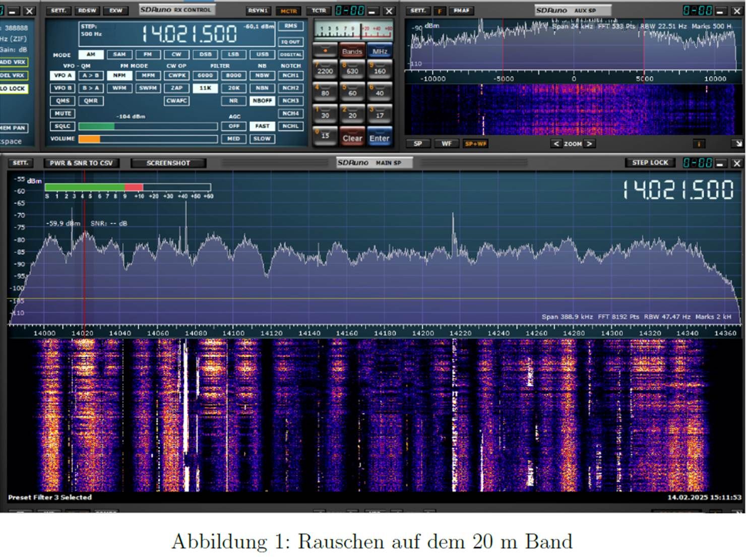Click the zoom-out left arrow in Aux SP
Image resolution: width=746 pixels, height=557 pixels.
coord(556,144)
